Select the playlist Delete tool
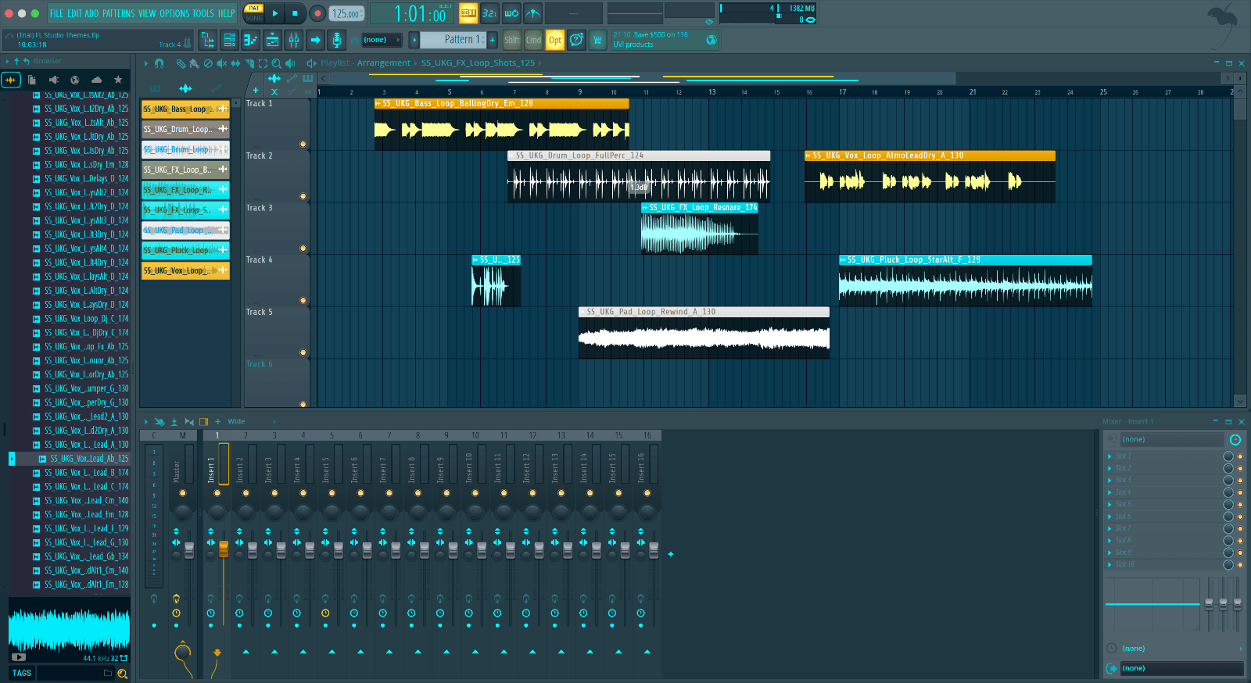This screenshot has height=683, width=1251. (208, 63)
